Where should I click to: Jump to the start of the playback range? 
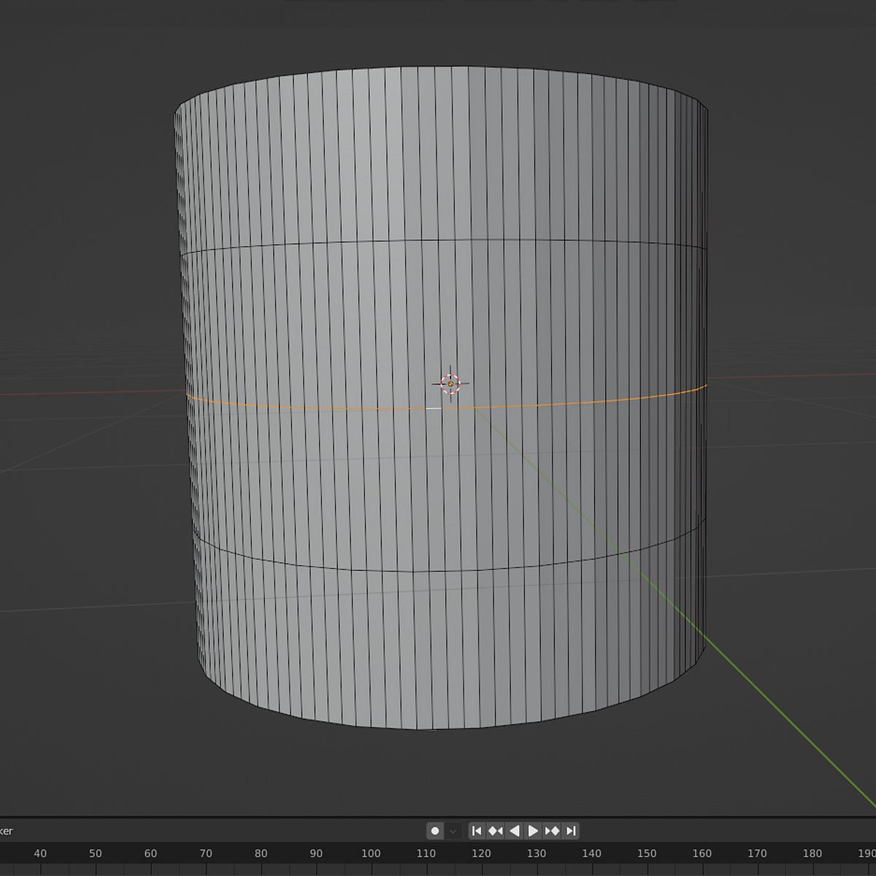[x=477, y=831]
